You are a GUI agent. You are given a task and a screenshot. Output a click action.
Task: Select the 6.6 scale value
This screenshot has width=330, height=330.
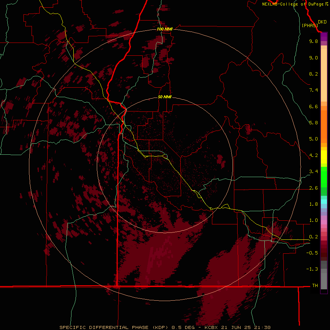pos(313,106)
